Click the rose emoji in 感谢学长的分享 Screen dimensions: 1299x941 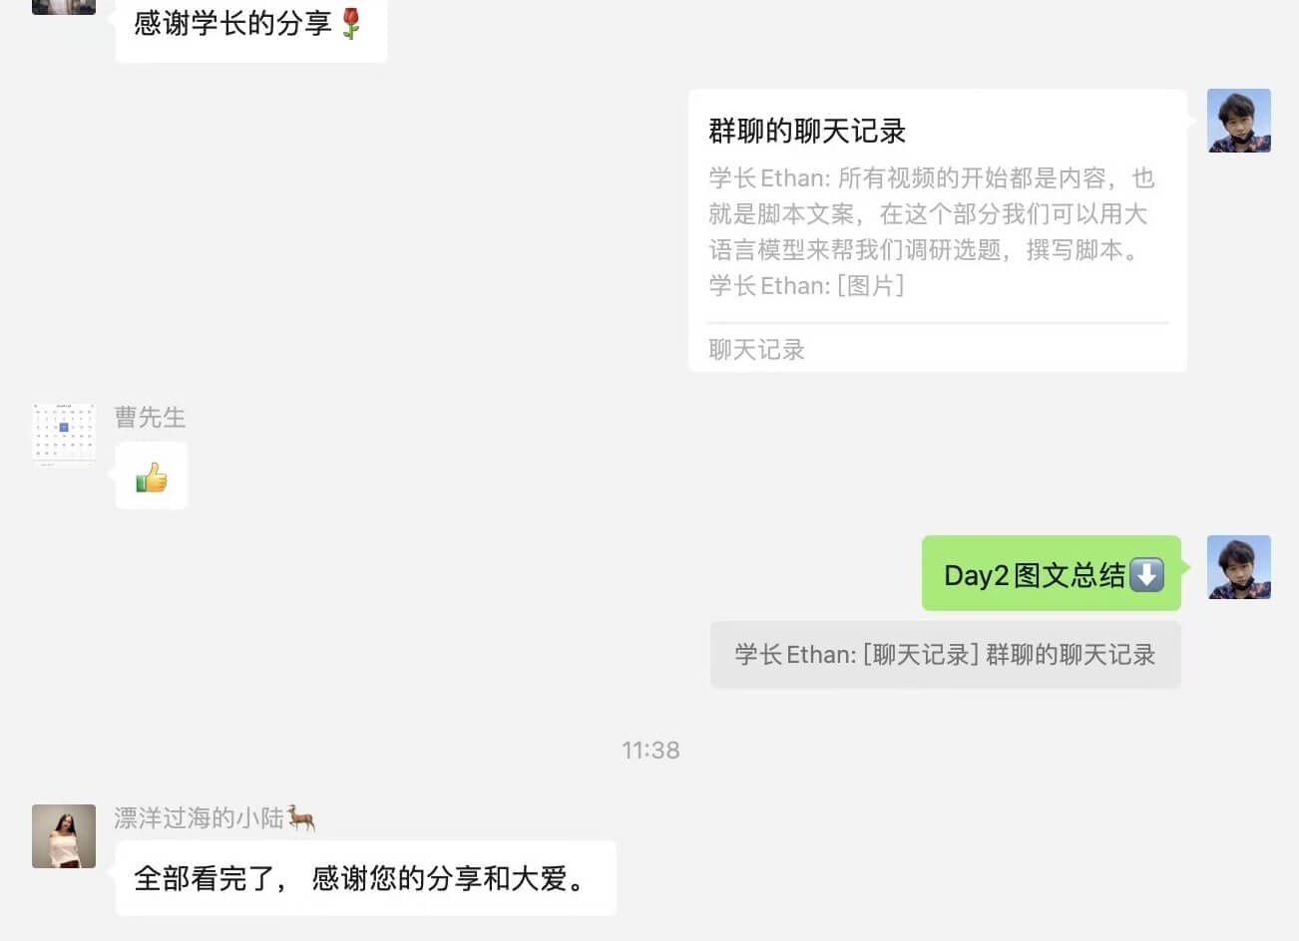[350, 24]
